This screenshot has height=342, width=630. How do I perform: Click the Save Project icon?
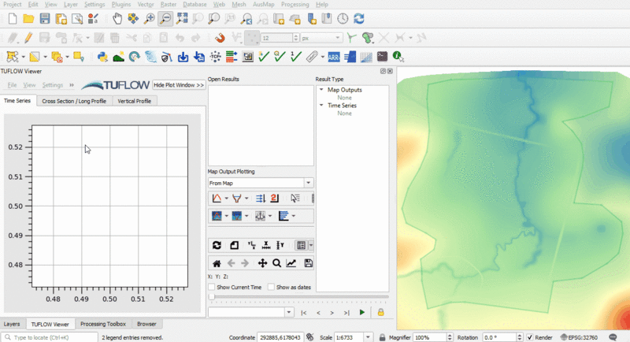click(46, 18)
